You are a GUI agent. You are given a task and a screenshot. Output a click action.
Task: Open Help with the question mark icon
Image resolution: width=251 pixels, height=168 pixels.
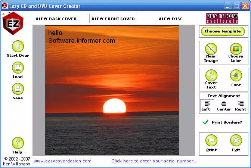(18, 143)
